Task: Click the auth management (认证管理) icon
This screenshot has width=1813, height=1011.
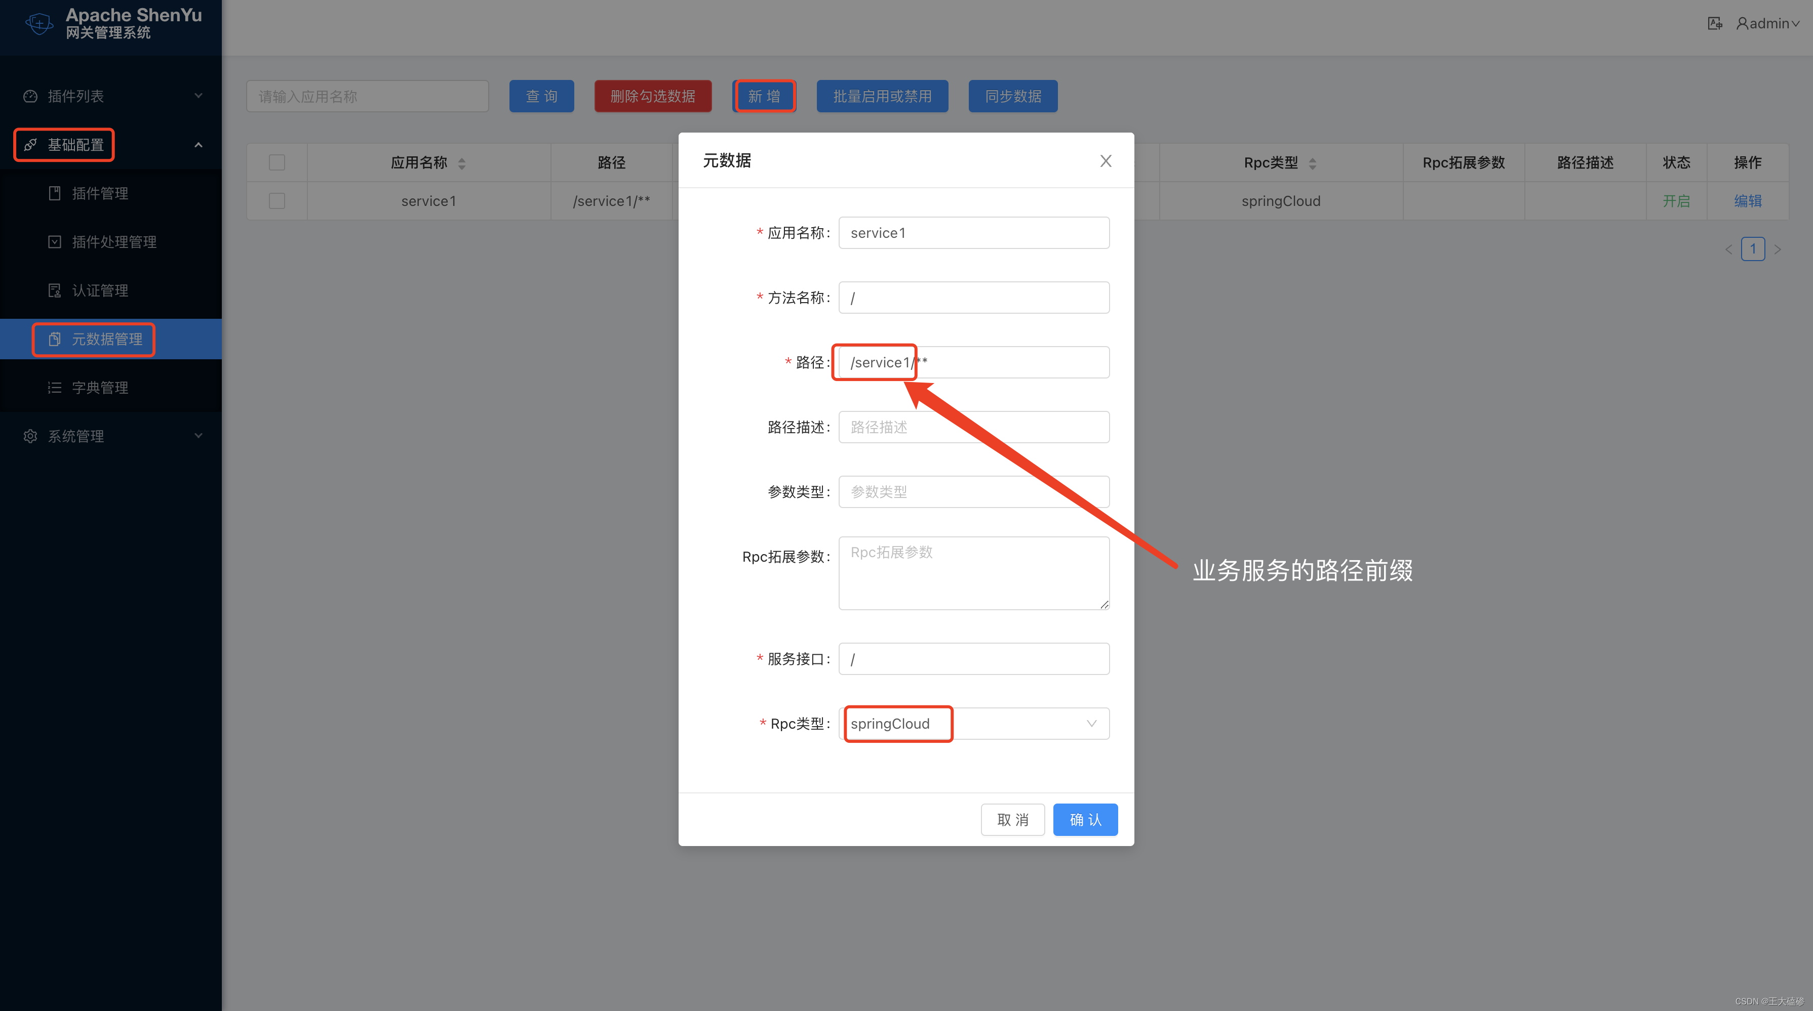Action: [54, 290]
